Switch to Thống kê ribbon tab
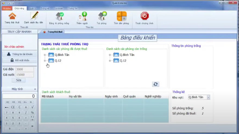This screenshot has width=239, height=134. click(45, 8)
